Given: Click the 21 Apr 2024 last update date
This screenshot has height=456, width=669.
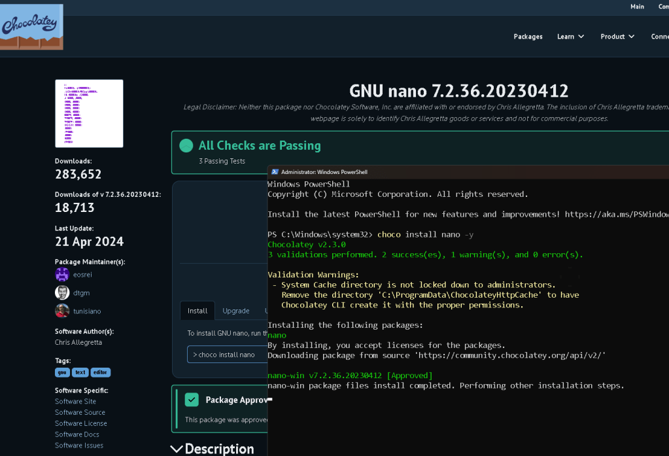Looking at the screenshot, I should coord(89,241).
